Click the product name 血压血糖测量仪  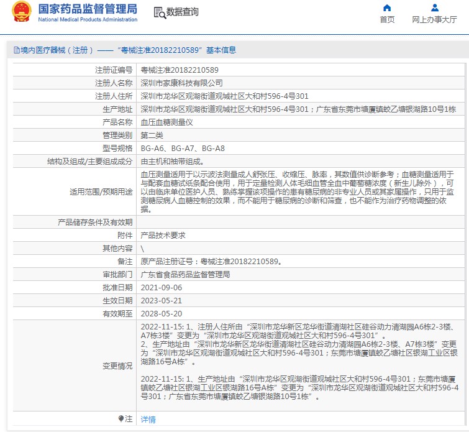pos(167,122)
